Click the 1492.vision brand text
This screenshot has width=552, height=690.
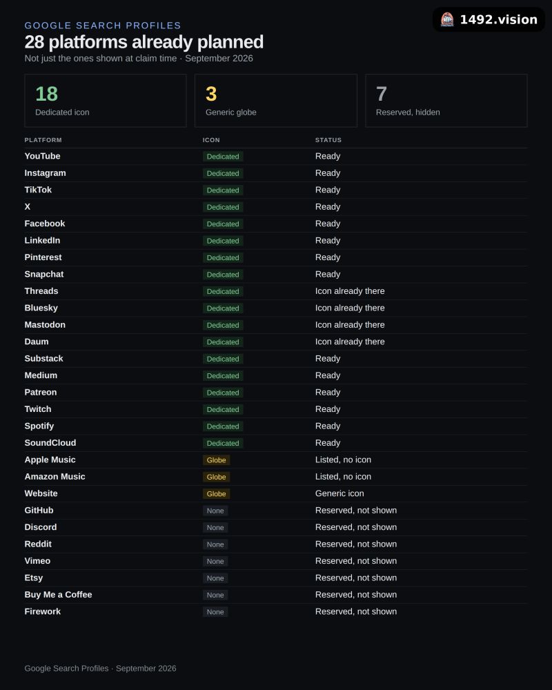[498, 20]
